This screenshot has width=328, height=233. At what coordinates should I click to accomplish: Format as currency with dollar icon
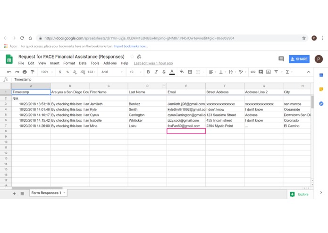[60, 72]
